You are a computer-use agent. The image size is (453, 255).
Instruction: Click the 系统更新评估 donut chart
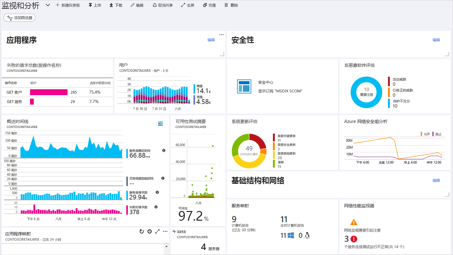tap(249, 151)
